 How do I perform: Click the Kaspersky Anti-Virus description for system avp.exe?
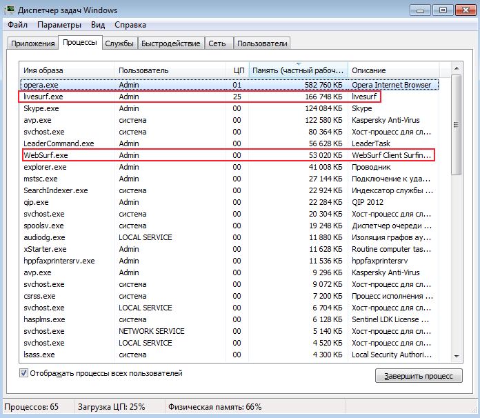(386, 120)
